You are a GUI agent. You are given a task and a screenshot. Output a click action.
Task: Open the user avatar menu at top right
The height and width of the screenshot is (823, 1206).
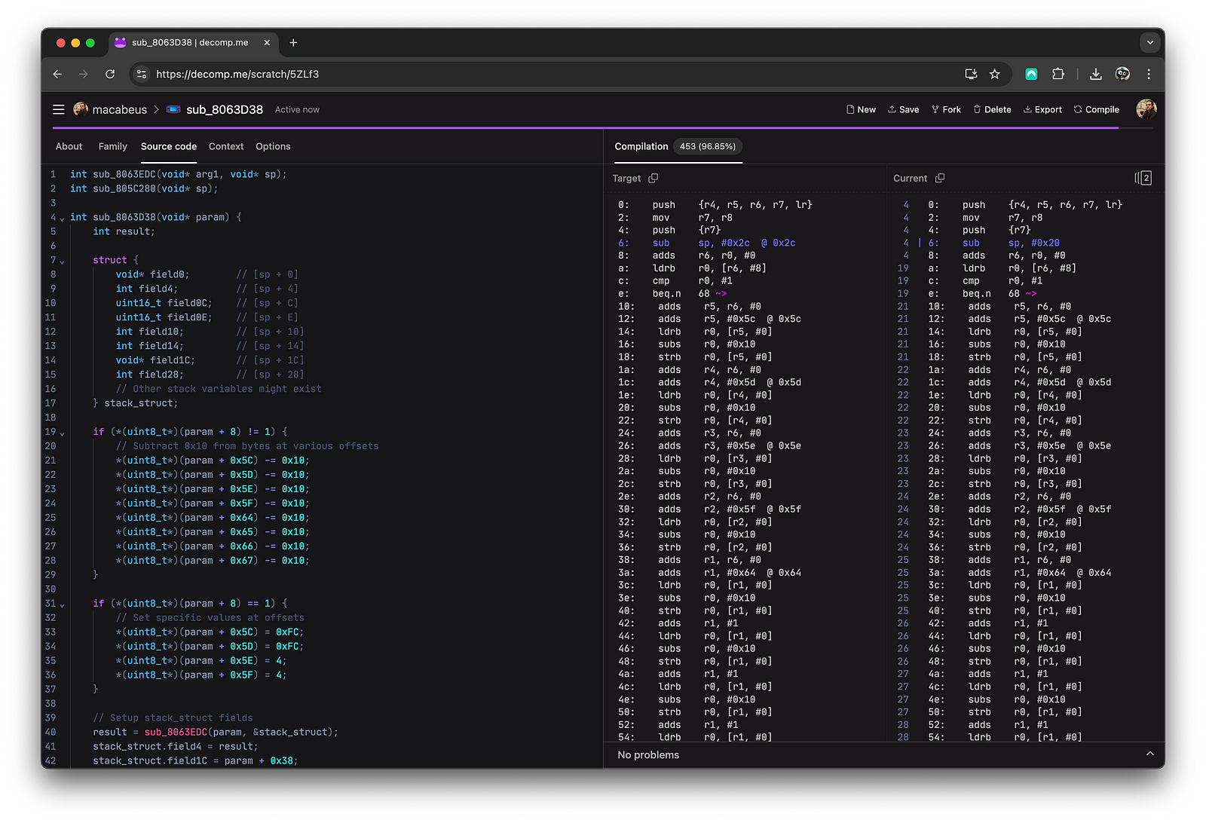[1146, 109]
